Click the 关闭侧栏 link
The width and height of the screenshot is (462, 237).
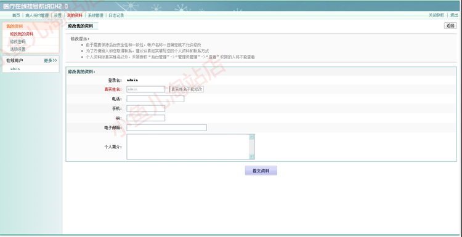(436, 15)
